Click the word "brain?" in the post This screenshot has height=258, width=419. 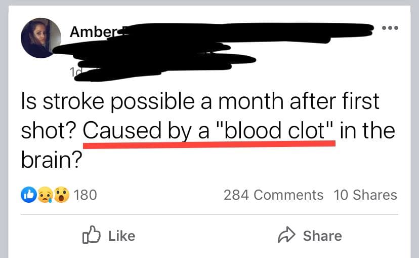(x=52, y=160)
